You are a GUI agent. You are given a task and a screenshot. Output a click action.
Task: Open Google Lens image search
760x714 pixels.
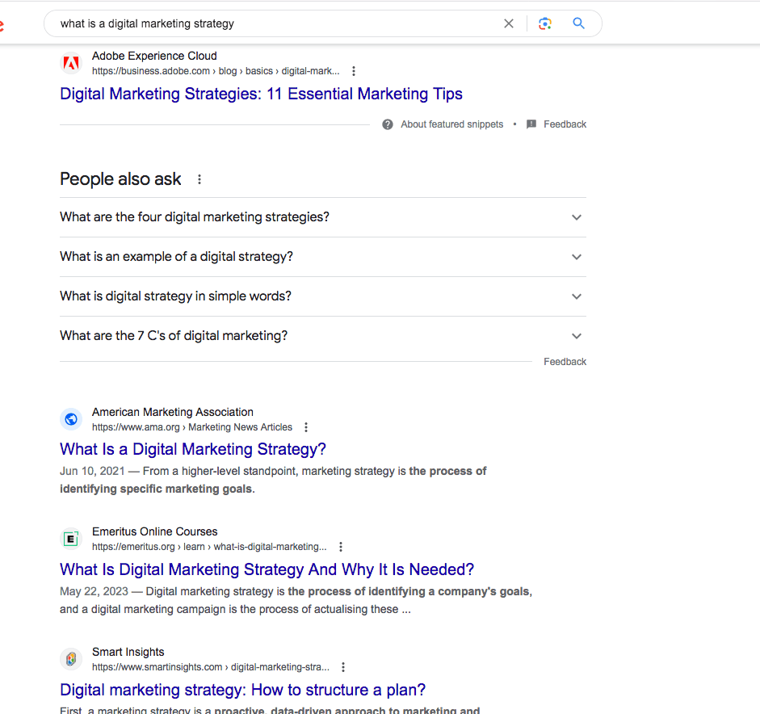(545, 23)
